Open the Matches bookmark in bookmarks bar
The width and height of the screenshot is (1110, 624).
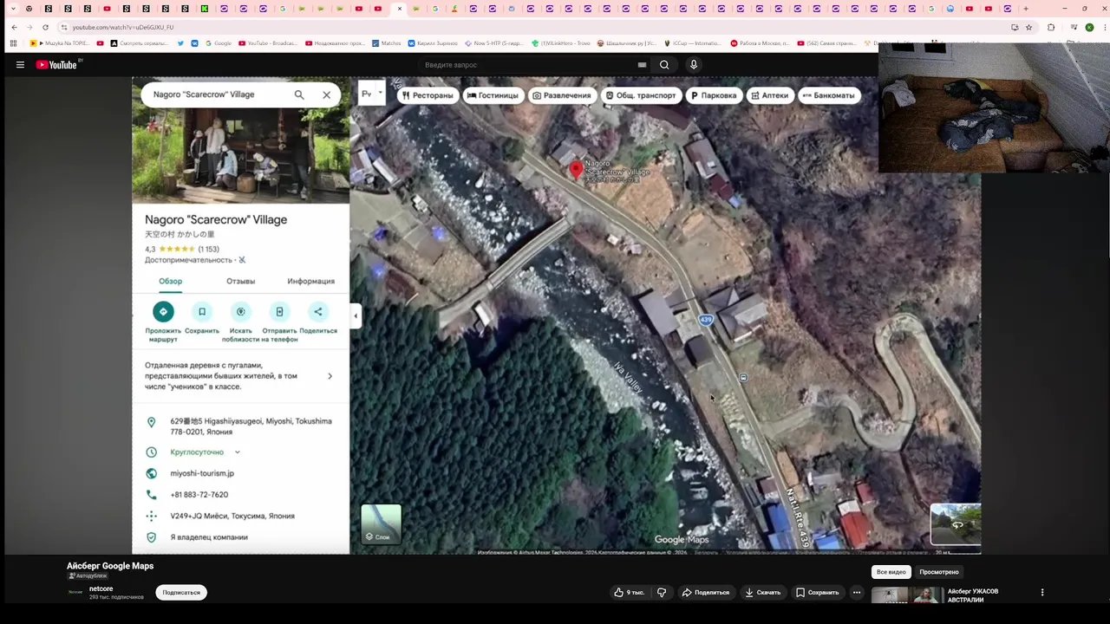point(387,43)
